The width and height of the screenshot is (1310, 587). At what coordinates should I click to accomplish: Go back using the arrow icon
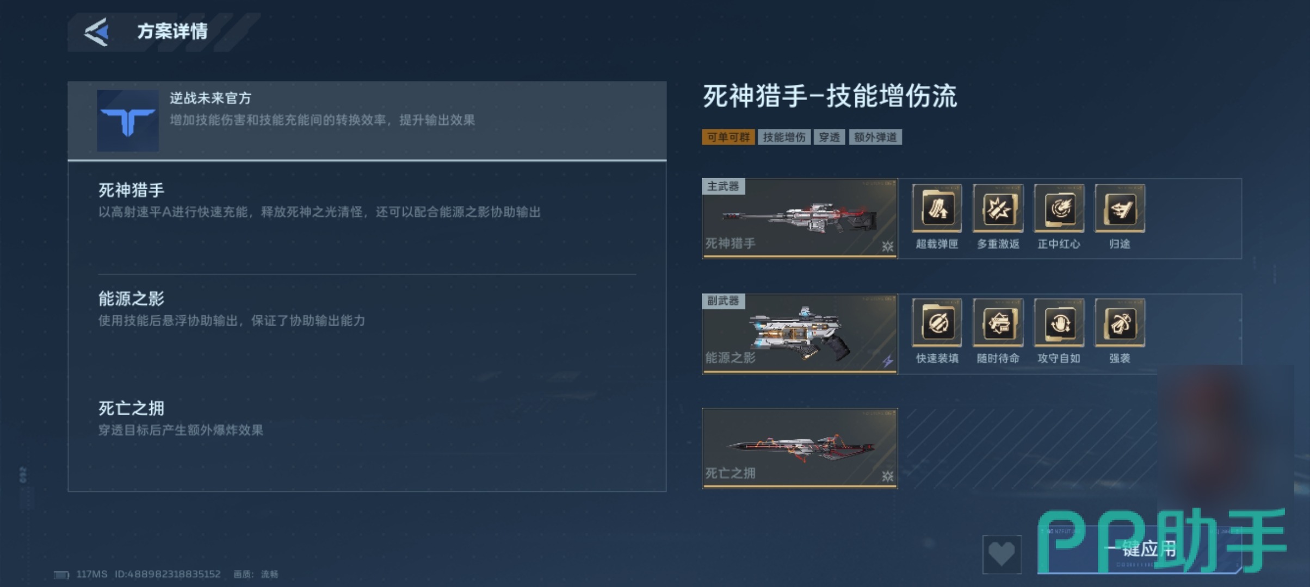pos(97,32)
